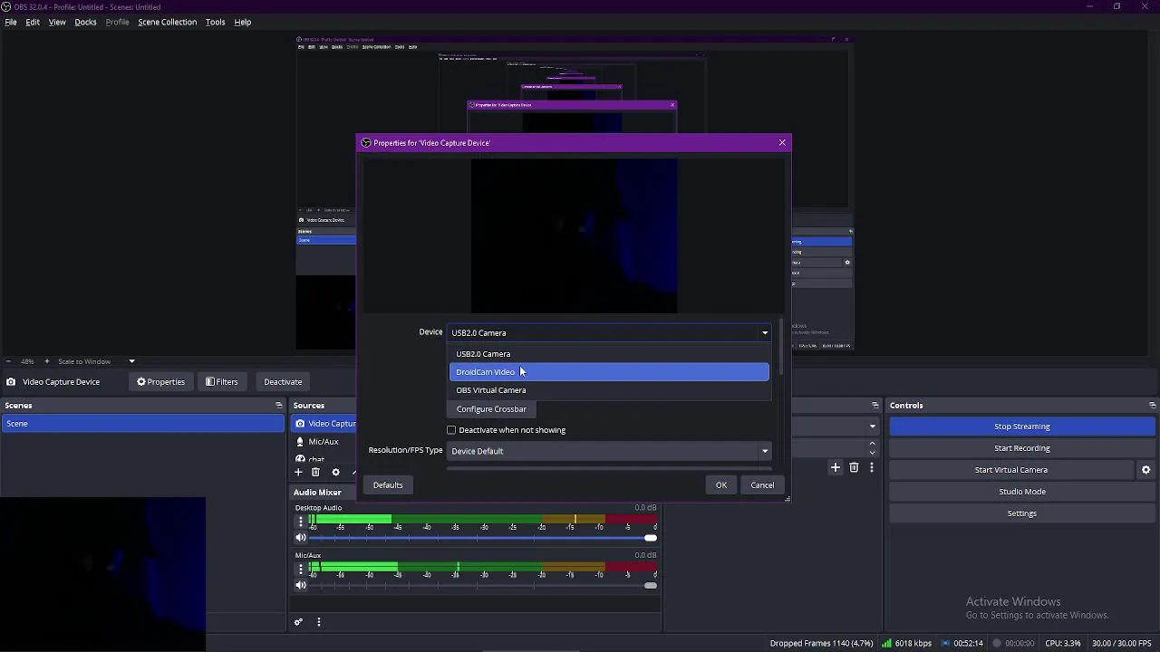Open Filters for the selected source
1160x652 pixels.
(222, 382)
